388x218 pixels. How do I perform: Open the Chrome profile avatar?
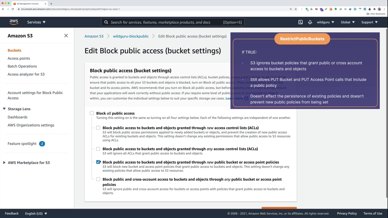(x=379, y=9)
